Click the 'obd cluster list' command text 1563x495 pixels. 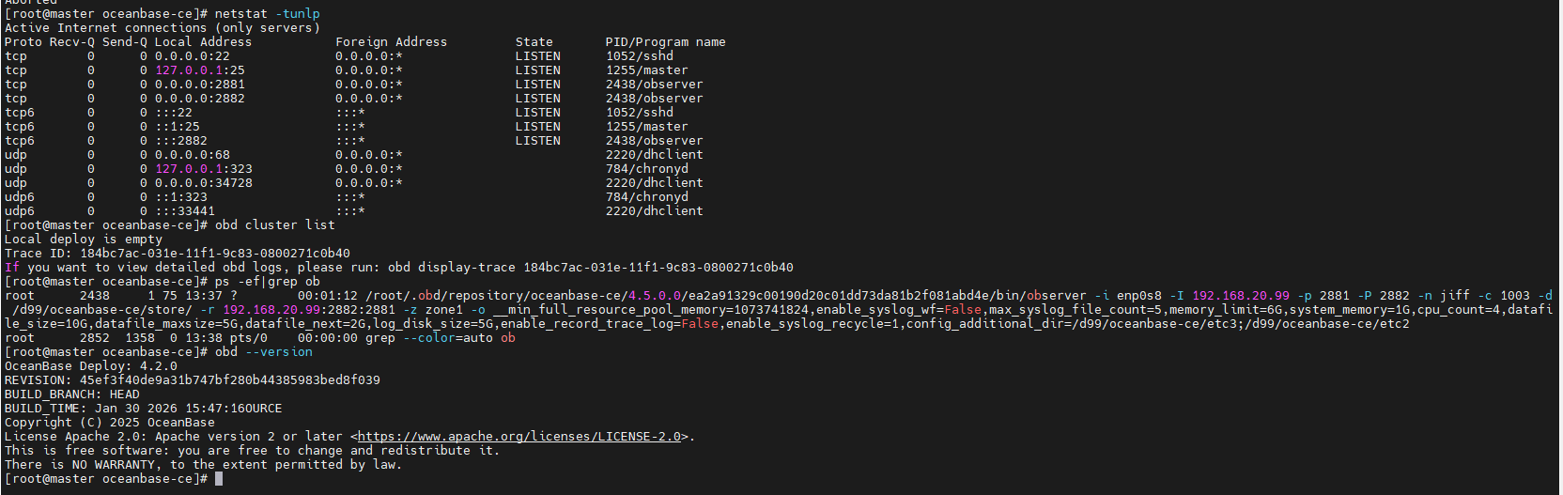274,225
